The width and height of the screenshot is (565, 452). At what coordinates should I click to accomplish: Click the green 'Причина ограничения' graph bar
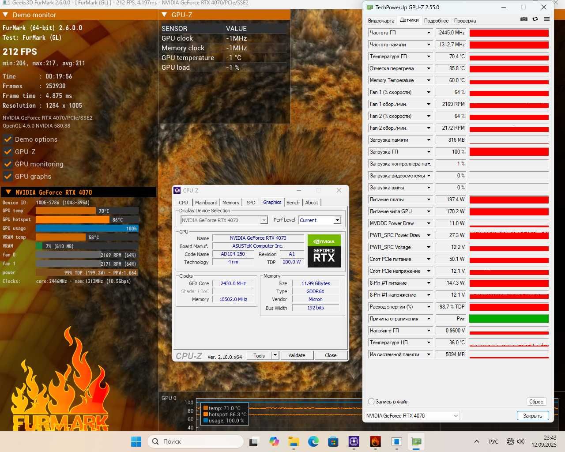(508, 319)
